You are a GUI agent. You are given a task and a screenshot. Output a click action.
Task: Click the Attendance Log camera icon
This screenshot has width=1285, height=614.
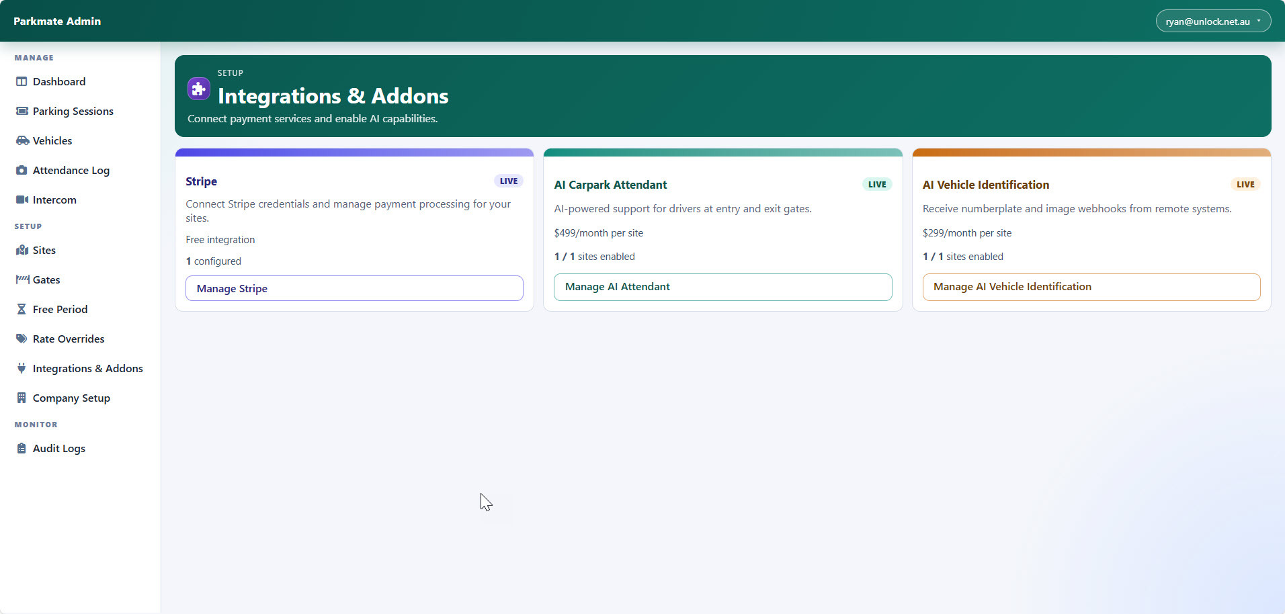click(x=22, y=170)
